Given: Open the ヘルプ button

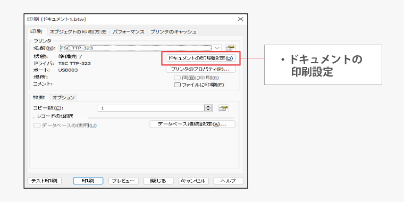Looking at the screenshot, I should (229, 181).
